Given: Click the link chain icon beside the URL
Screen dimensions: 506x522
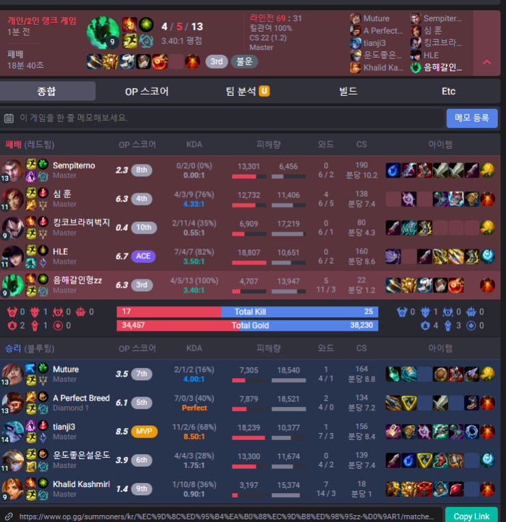Looking at the screenshot, I should 9,517.
